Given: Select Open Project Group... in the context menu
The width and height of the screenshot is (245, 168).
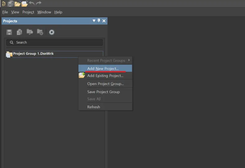Looking at the screenshot, I should [x=105, y=84].
